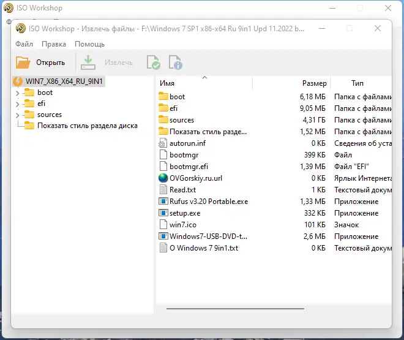
Task: Click the efi folder icon in tree
Action: [x=29, y=104]
